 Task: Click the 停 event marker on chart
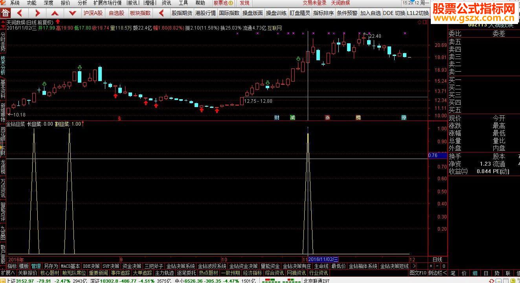404,117
